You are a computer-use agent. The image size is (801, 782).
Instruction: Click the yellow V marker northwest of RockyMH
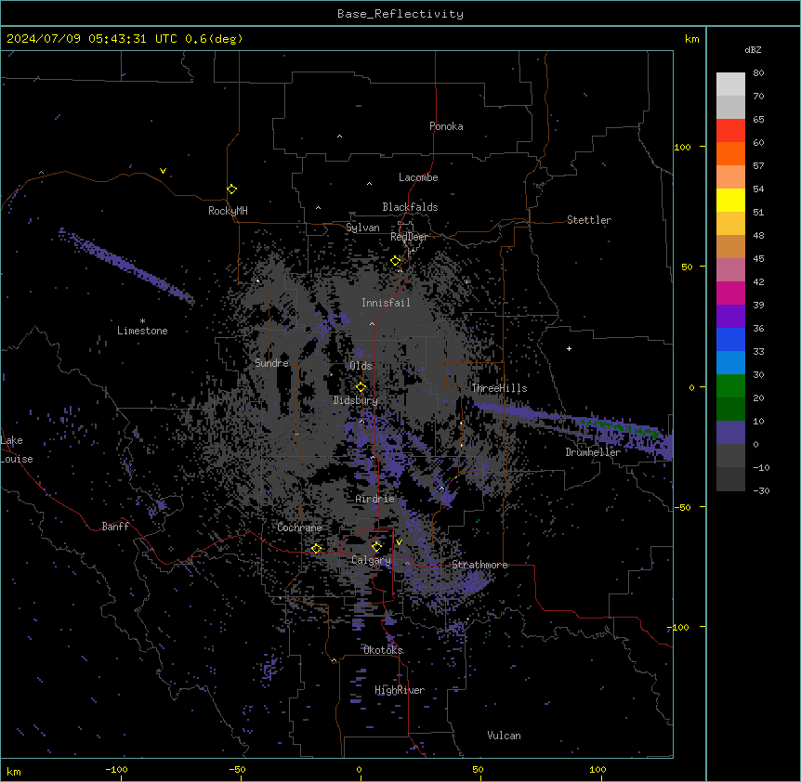(163, 171)
